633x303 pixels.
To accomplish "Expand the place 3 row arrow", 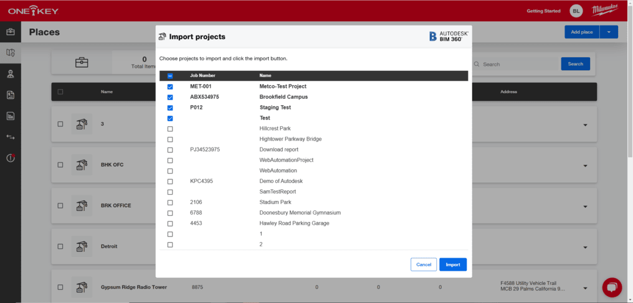I will coord(586,125).
